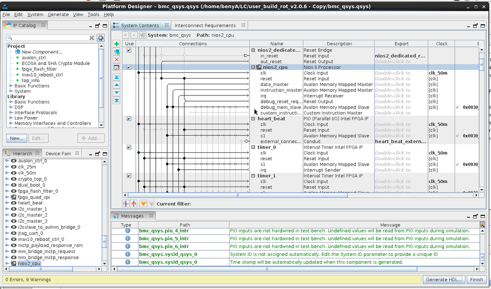Click the move to top arrow icon
This screenshot has height=289, width=491.
point(116,77)
